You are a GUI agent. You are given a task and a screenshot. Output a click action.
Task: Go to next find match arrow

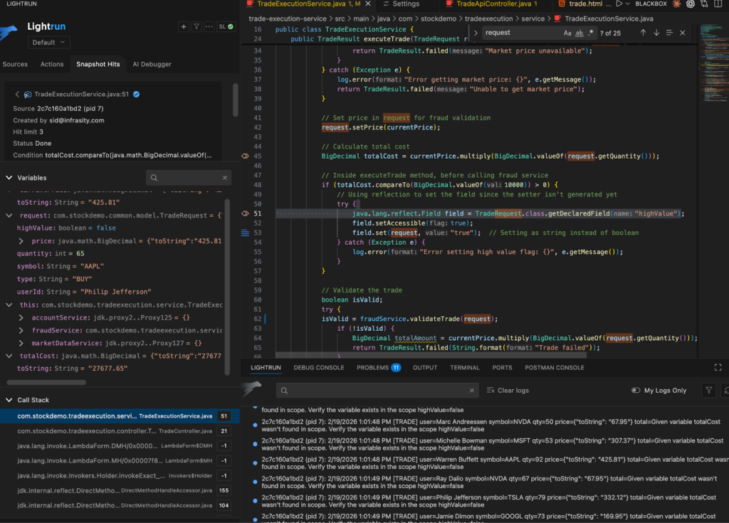pos(656,33)
